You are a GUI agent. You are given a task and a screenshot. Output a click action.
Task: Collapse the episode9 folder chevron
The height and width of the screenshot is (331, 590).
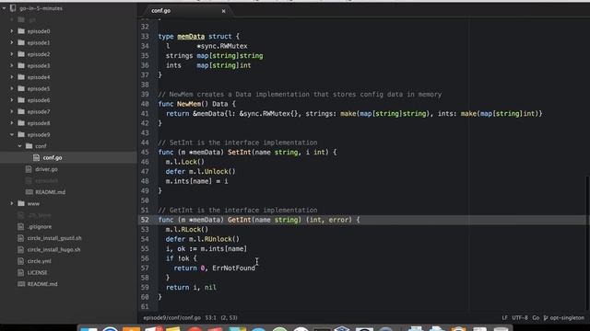(12, 134)
